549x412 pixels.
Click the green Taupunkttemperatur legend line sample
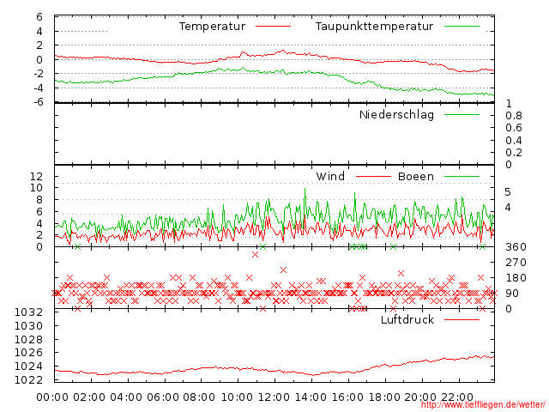(462, 27)
